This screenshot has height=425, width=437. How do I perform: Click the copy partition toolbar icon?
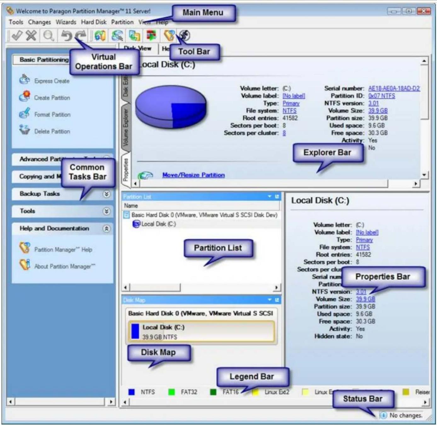tap(134, 36)
